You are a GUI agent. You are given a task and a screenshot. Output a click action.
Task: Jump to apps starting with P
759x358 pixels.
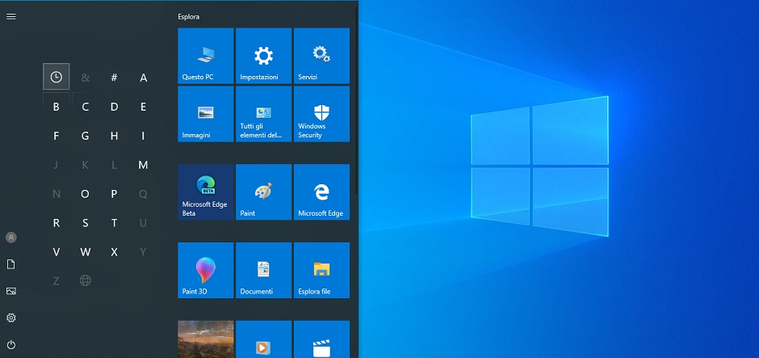(114, 194)
